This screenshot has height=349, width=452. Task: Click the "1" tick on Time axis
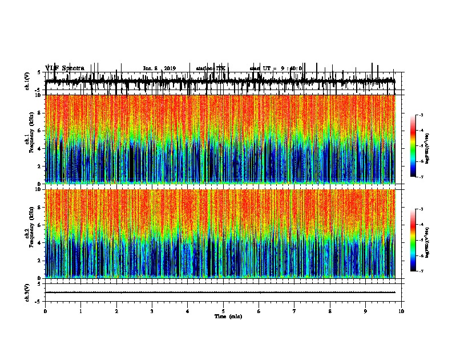coord(81,311)
